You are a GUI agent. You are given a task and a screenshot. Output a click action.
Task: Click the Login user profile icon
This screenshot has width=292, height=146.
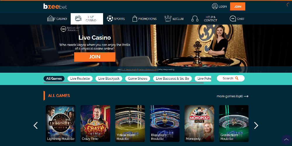pyautogui.click(x=215, y=6)
